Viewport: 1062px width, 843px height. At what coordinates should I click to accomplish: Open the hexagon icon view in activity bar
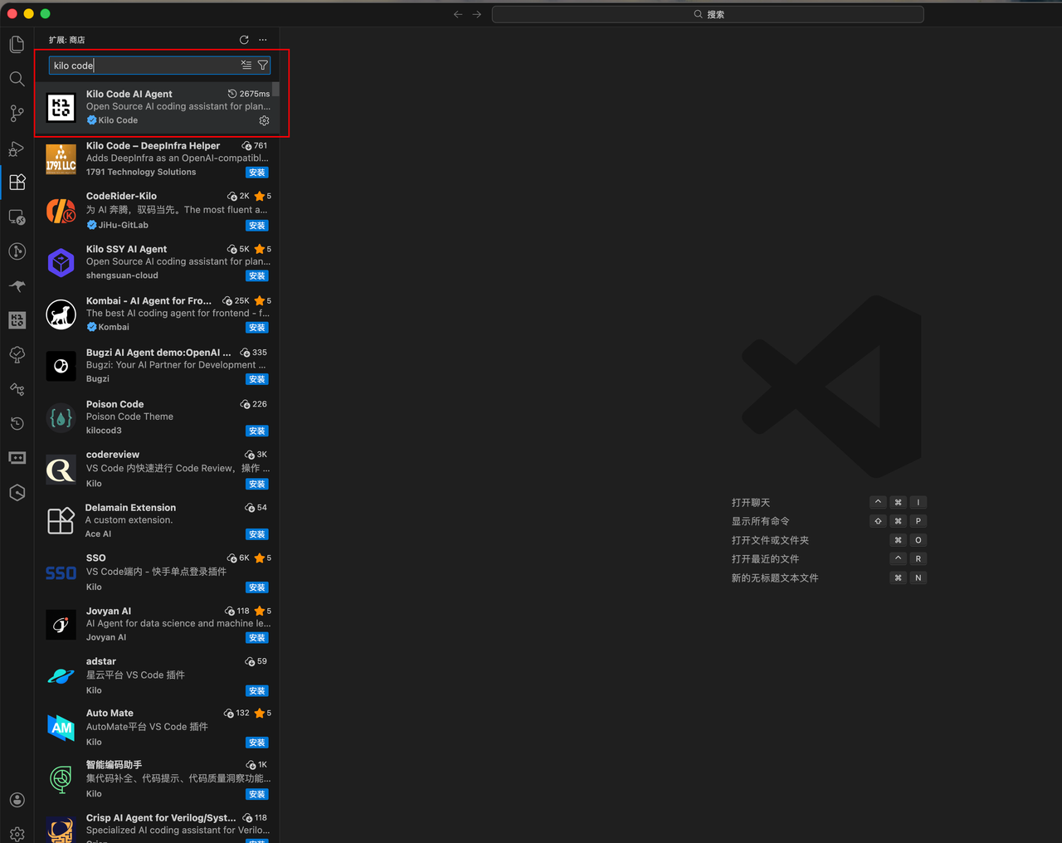pos(17,493)
